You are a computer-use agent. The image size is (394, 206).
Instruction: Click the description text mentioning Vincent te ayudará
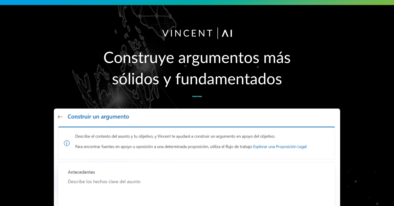[177, 137]
